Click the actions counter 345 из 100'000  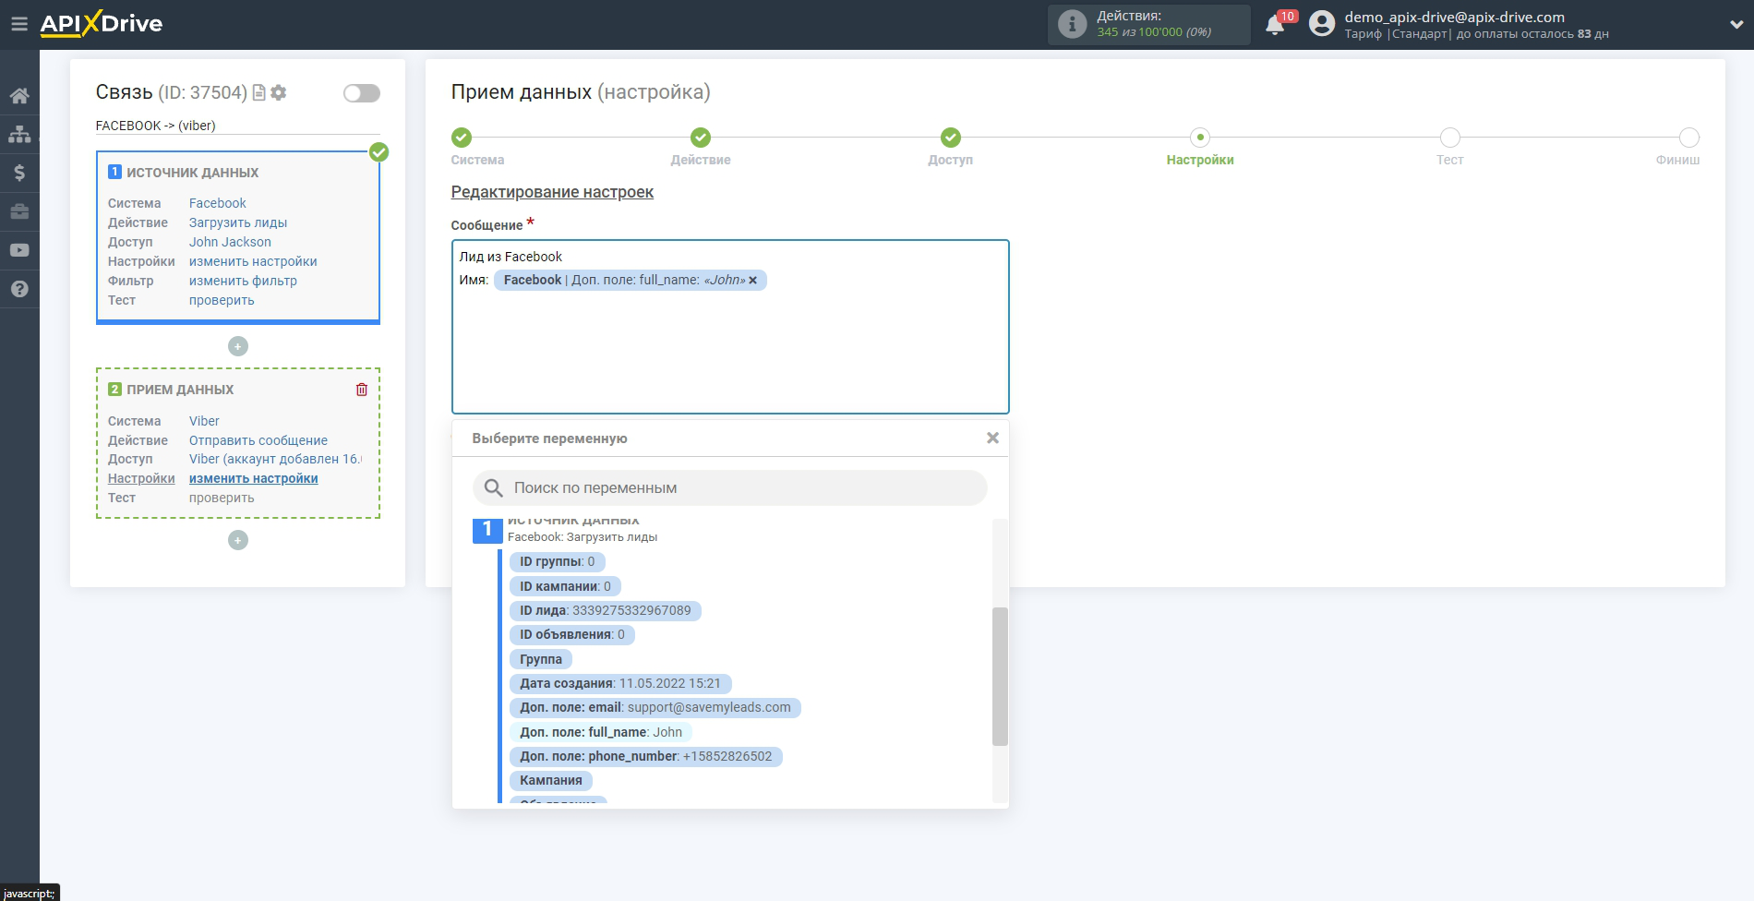(x=1154, y=32)
